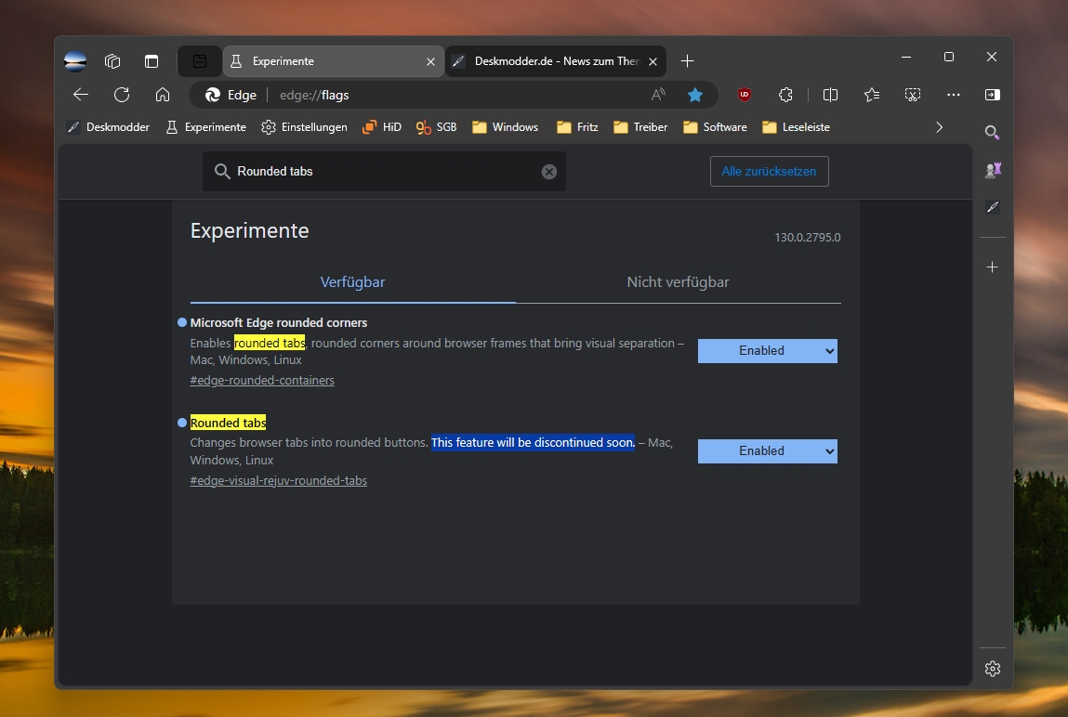Expand the Windows bookmark folder
Viewport: 1068px width, 717px height.
point(506,127)
